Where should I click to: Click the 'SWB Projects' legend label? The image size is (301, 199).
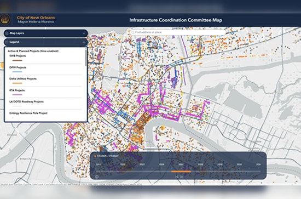tap(18, 56)
